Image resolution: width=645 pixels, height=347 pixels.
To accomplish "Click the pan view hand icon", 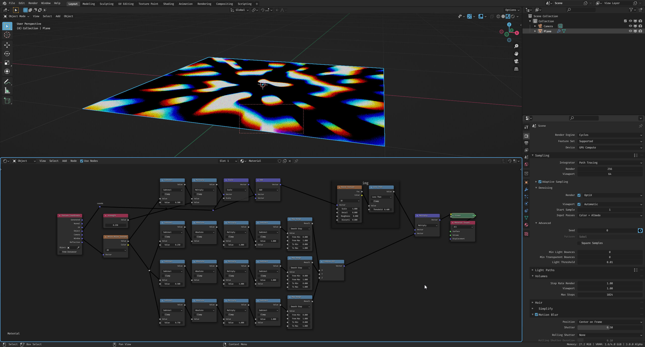I will pos(516,54).
